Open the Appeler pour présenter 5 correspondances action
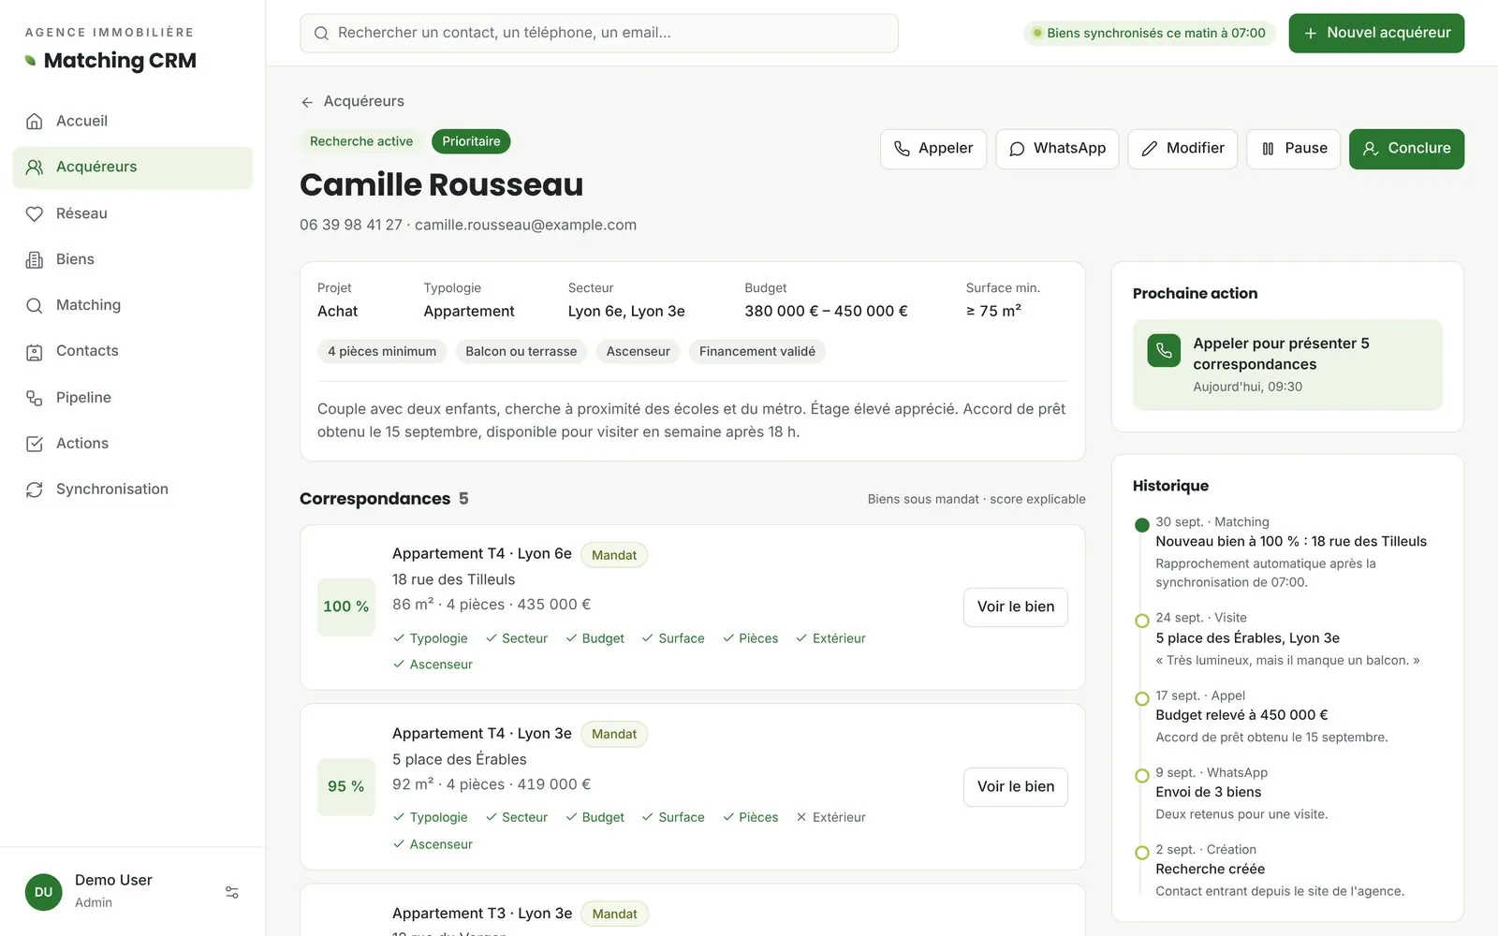Image resolution: width=1498 pixels, height=936 pixels. tap(1287, 365)
